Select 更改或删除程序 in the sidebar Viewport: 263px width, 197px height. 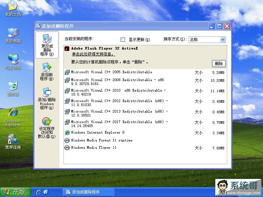[47, 45]
